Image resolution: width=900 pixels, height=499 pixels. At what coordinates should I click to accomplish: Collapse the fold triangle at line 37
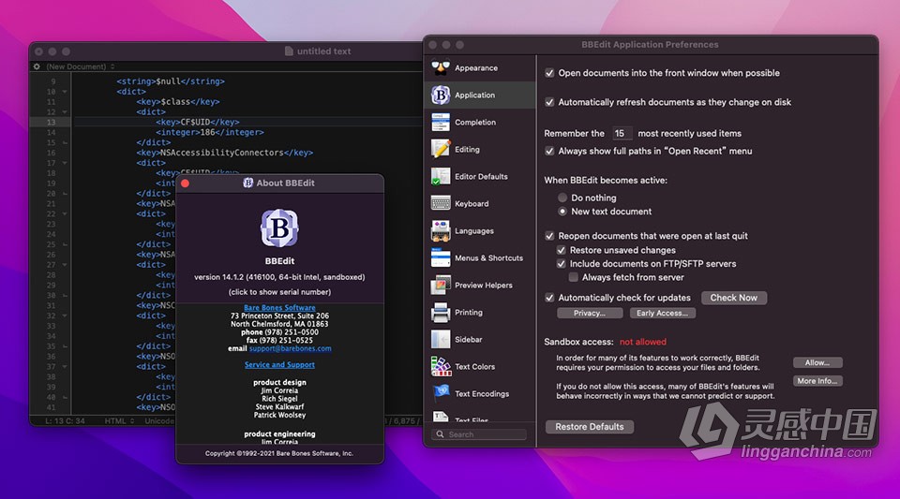click(65, 367)
